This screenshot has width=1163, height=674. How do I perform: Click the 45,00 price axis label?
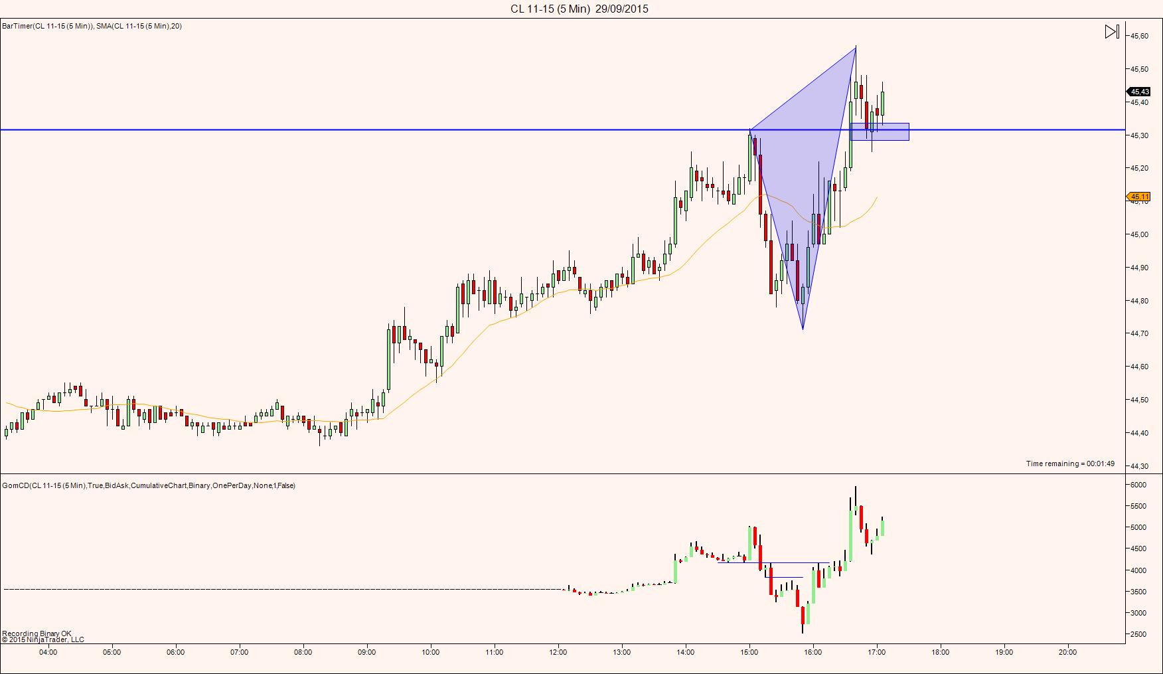[1139, 234]
